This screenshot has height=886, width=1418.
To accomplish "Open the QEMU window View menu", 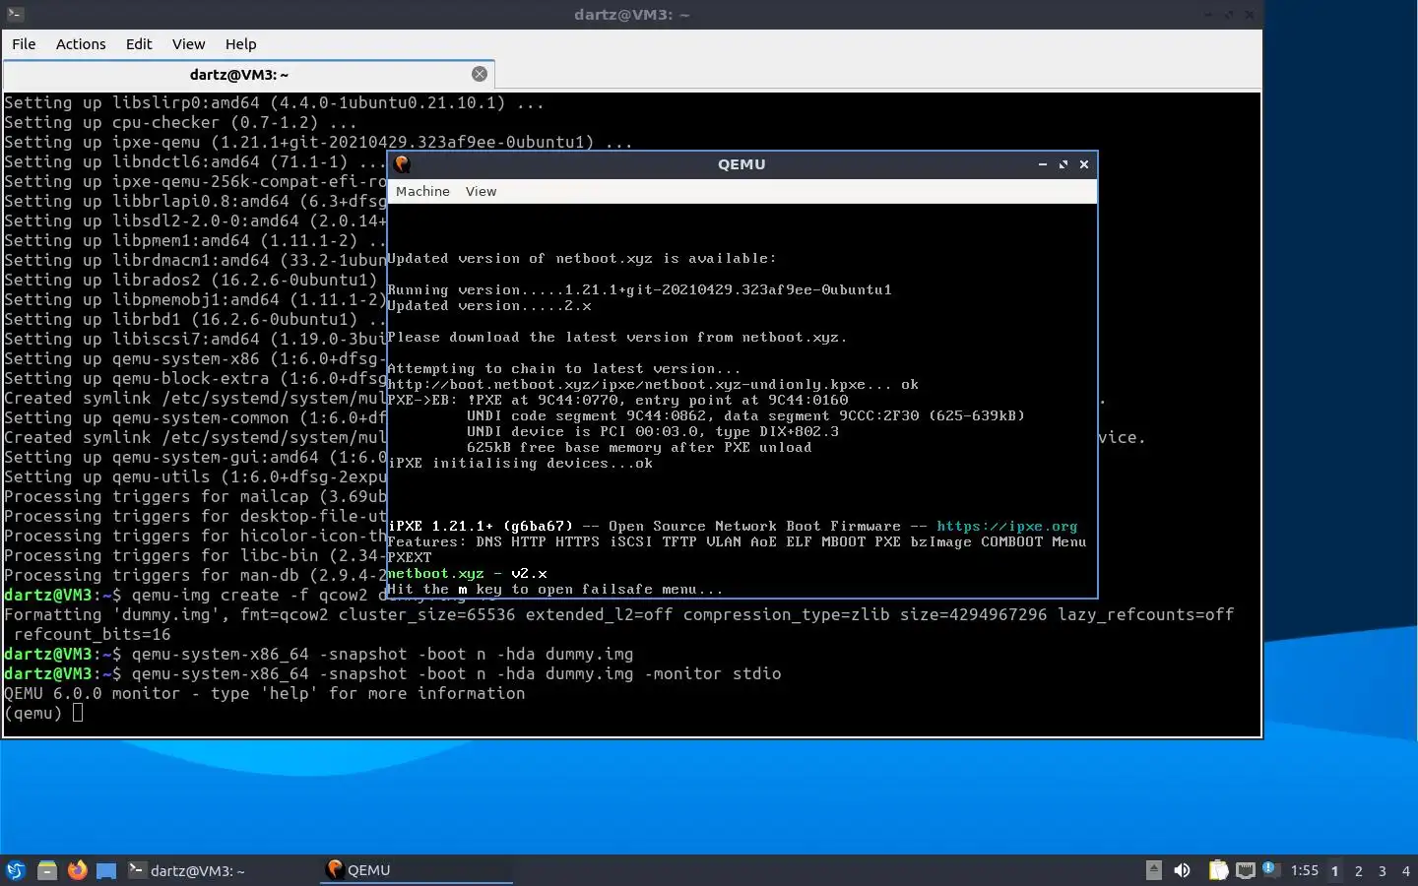I will point(481,192).
